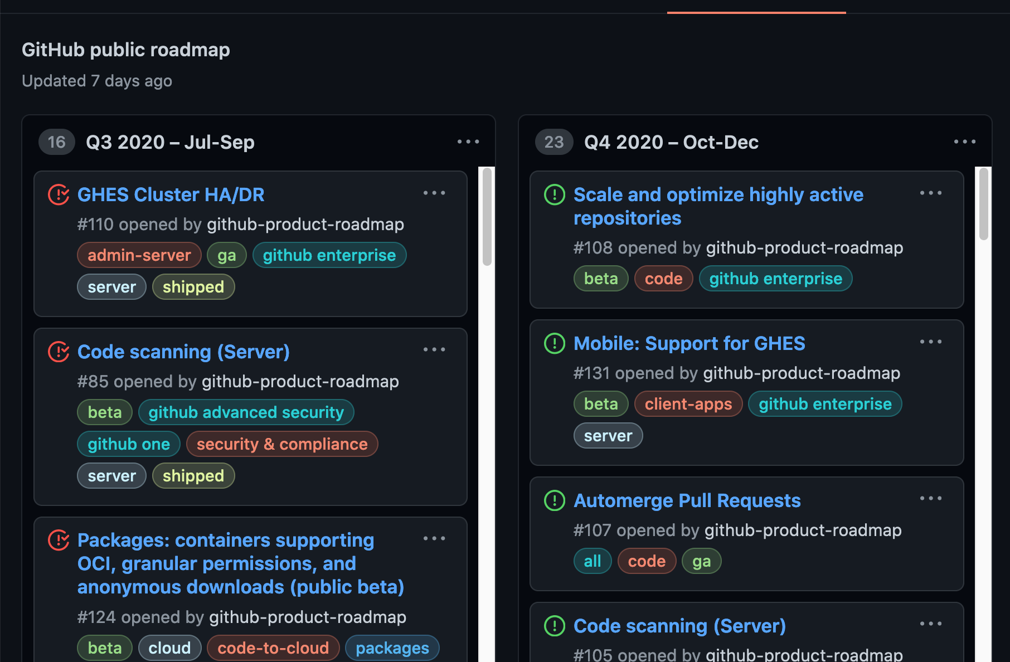Viewport: 1010px width, 662px height.
Task: Open the Automerge Pull Requests card menu
Action: tap(931, 498)
